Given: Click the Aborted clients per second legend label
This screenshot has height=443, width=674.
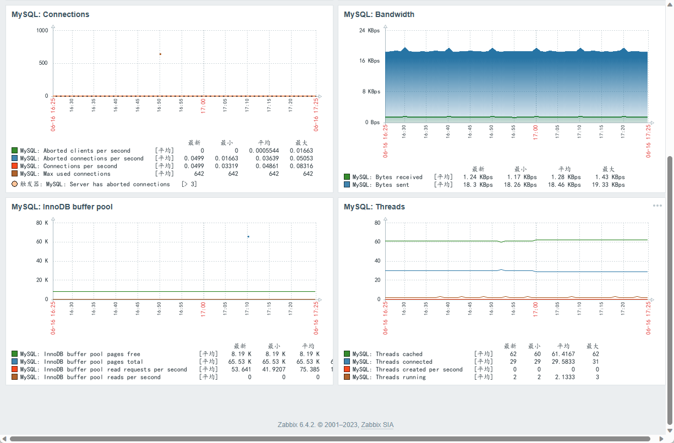Looking at the screenshot, I should pos(75,151).
